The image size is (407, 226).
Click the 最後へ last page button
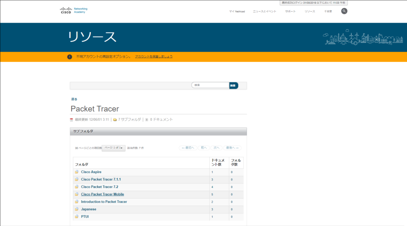pos(232,148)
